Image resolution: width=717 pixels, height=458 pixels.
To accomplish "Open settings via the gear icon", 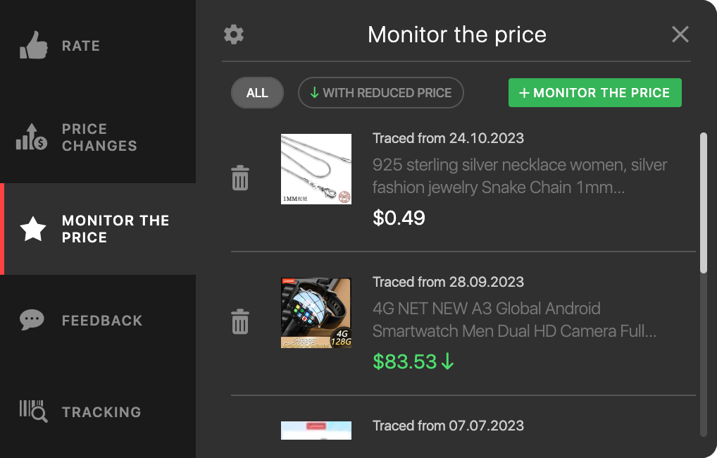I will (234, 35).
